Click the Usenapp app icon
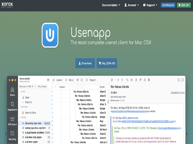Screen dimensions: 193x144 tap(50, 35)
